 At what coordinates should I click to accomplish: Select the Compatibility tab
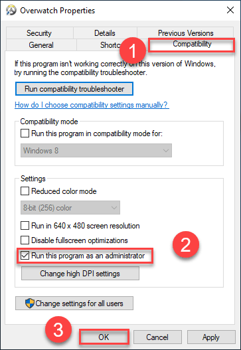coord(192,45)
